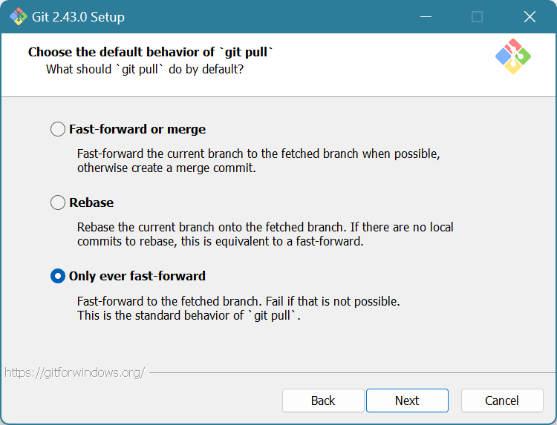Choose the Rebase radio button

click(58, 202)
